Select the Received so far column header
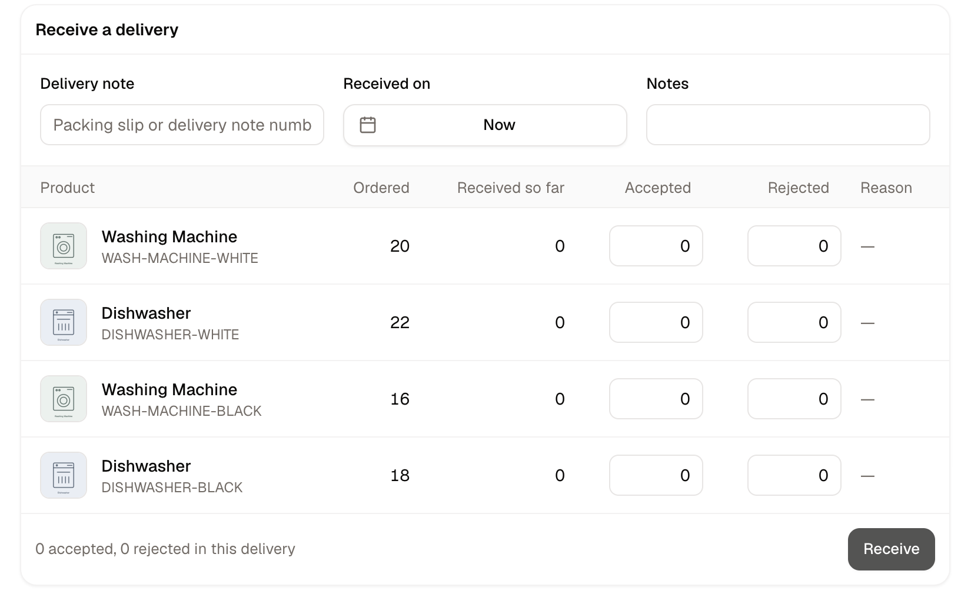The image size is (971, 594). click(511, 188)
